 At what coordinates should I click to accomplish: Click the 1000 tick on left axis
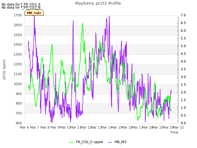(18, 84)
